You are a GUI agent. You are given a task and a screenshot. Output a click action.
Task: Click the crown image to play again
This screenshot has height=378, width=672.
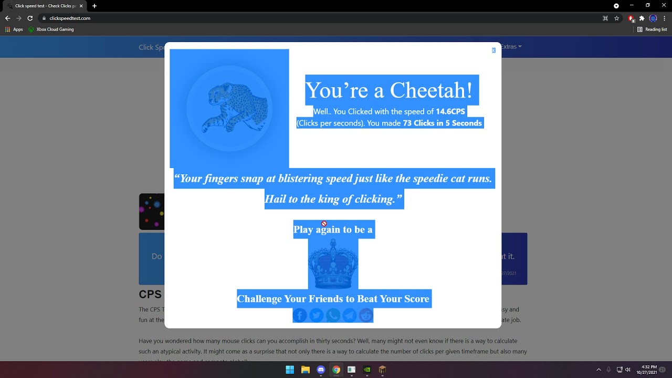tap(333, 264)
